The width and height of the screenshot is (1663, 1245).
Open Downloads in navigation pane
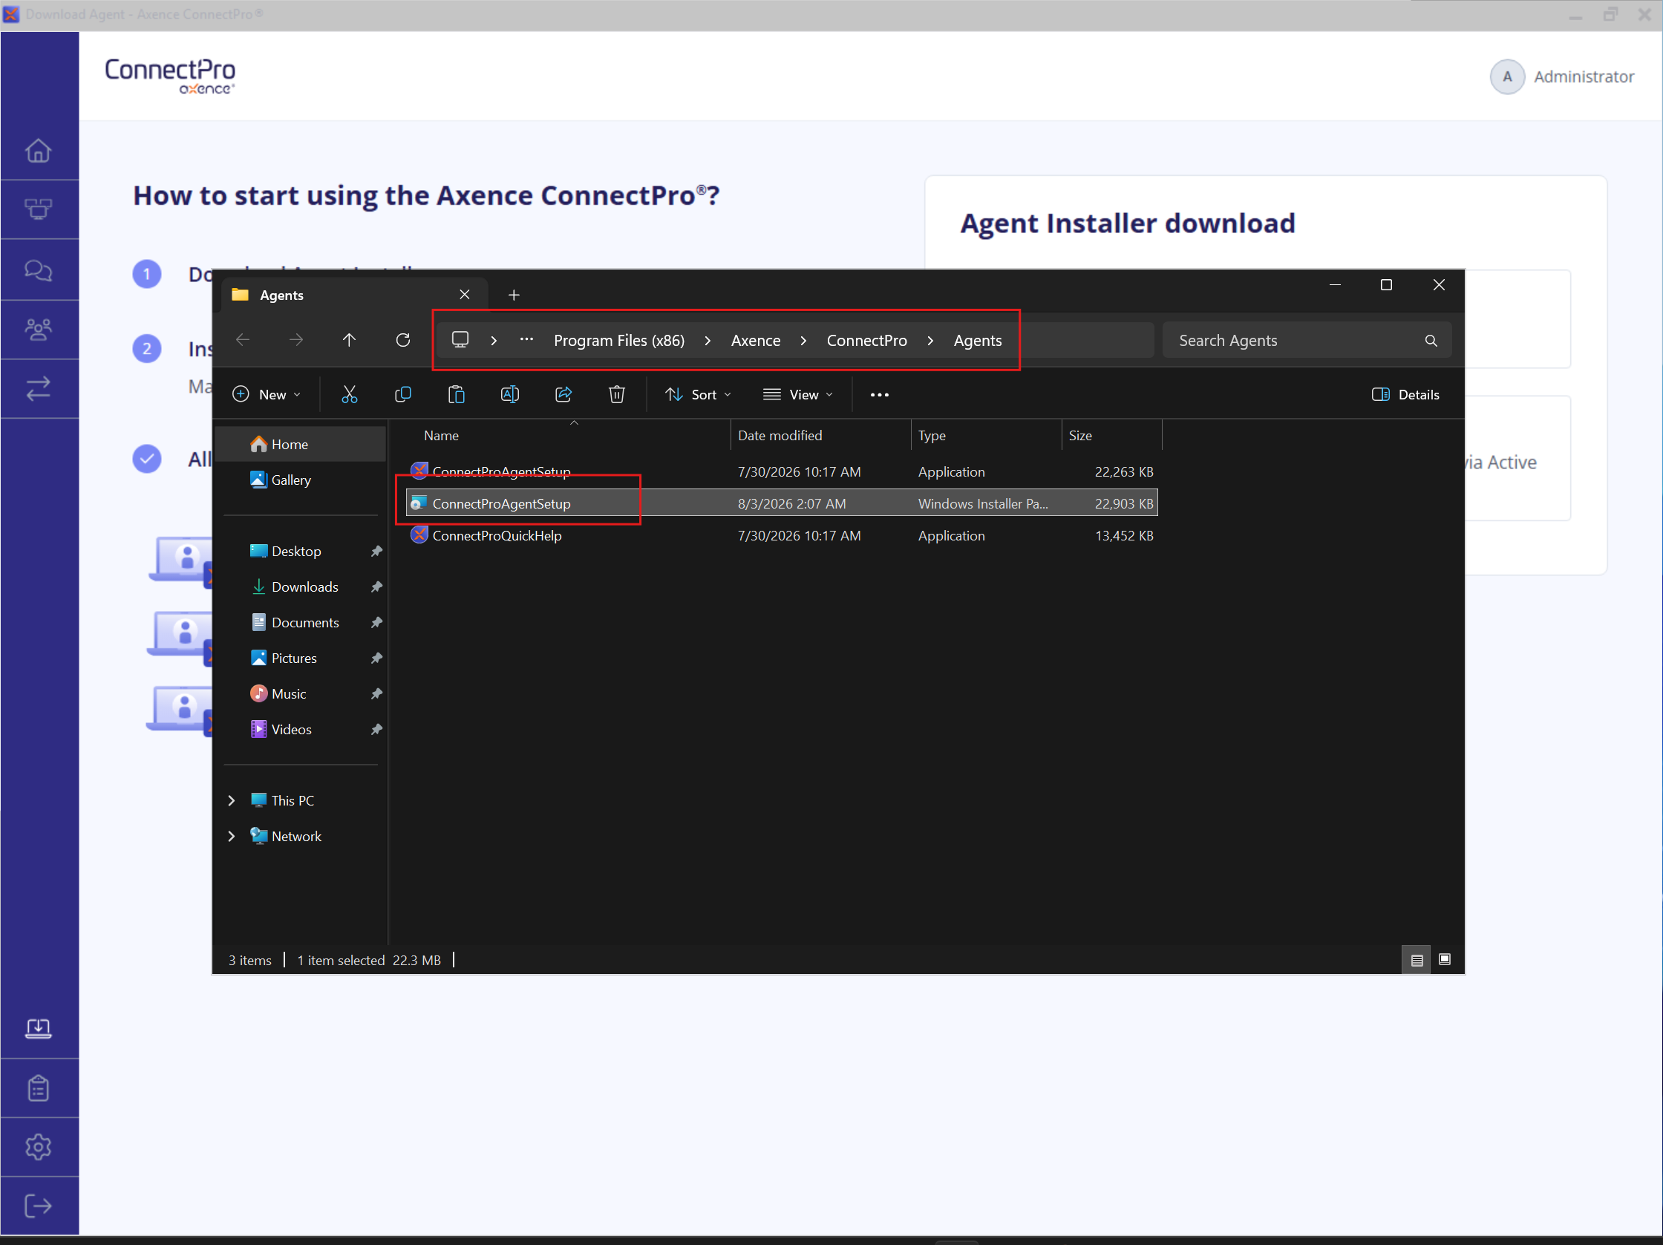pos(304,586)
